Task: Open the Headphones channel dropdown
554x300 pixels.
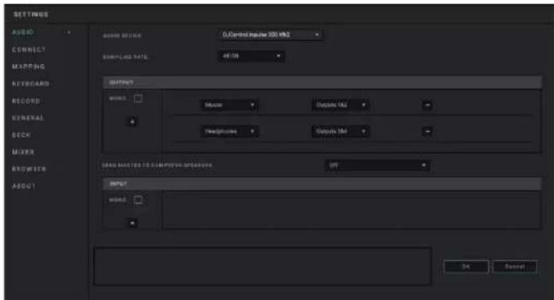Action: pyautogui.click(x=230, y=131)
